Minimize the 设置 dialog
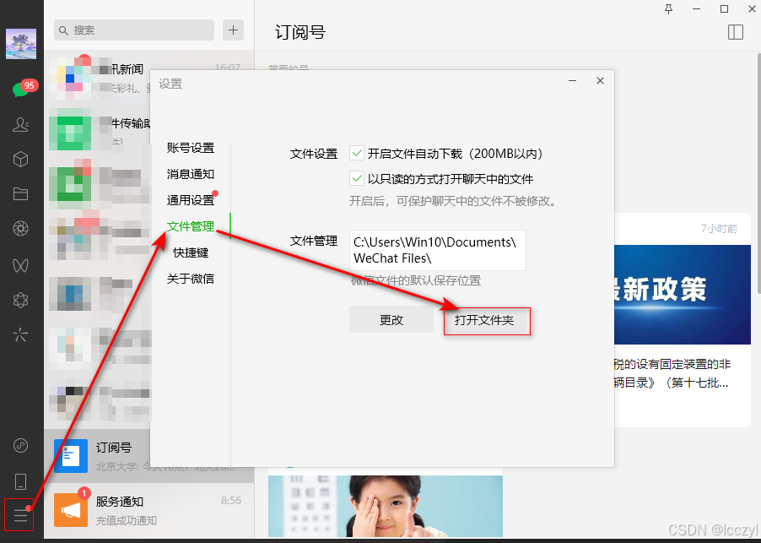 click(573, 80)
